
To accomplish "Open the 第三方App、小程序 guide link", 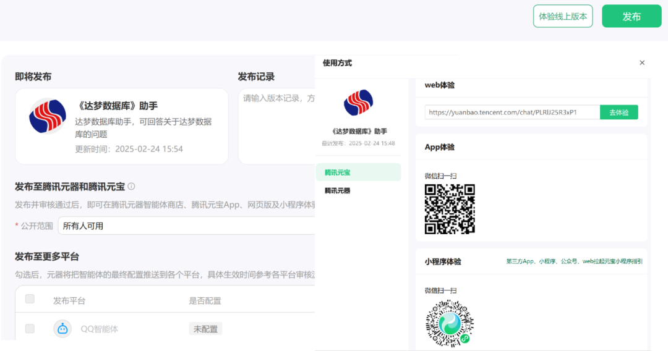I will (574, 261).
